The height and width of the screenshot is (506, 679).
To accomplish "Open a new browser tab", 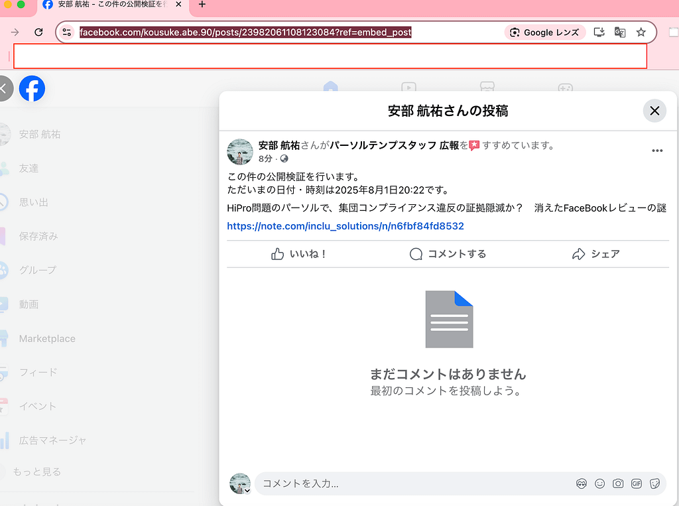I will point(202,5).
